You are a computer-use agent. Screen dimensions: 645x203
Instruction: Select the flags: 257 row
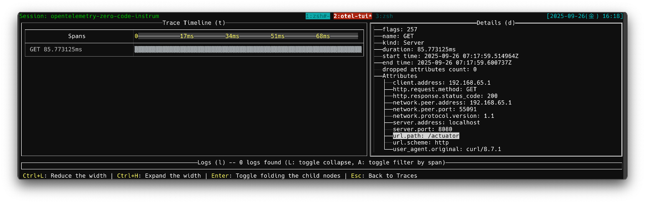coord(400,29)
